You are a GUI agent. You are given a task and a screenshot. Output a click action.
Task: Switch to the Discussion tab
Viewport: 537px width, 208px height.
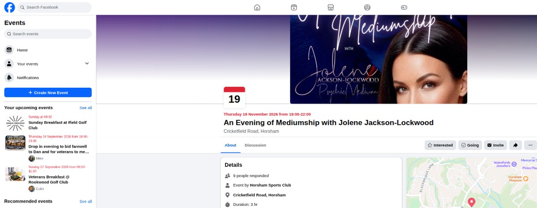point(256,145)
